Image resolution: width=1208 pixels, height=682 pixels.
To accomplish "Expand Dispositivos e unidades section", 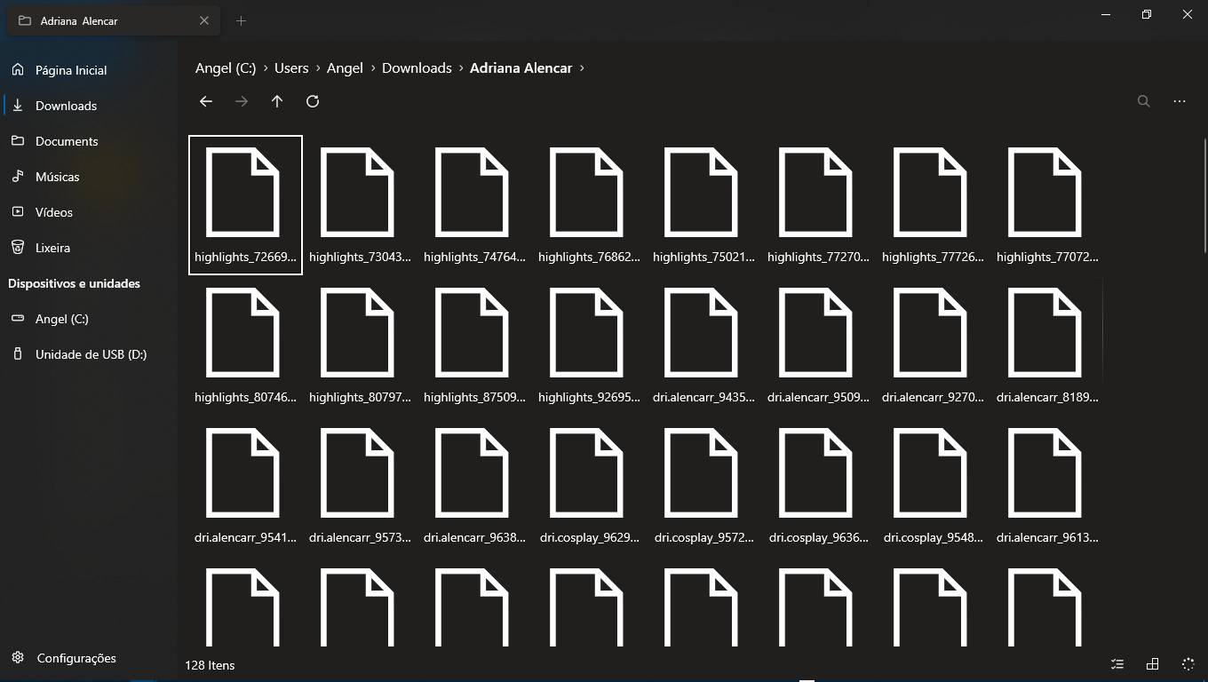I will click(x=74, y=283).
